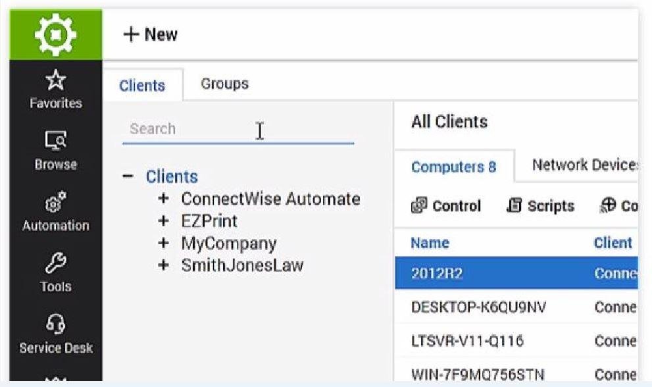This screenshot has width=652, height=387.
Task: Click the Control icon in the computers toolbar
Action: coord(445,206)
